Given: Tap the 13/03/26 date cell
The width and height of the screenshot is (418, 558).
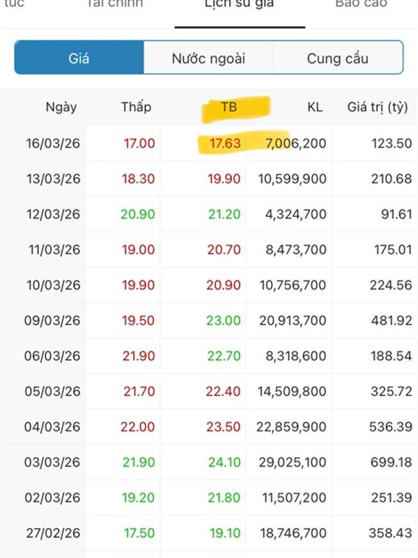Looking at the screenshot, I should point(53,179).
